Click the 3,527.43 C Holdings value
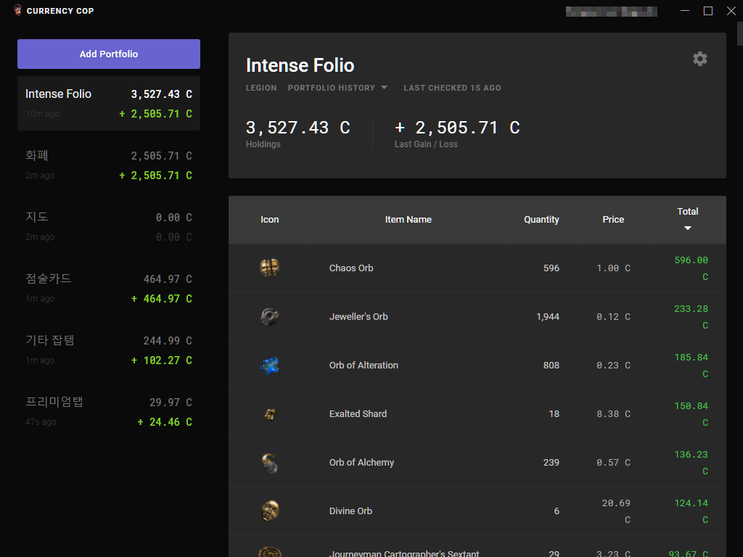Image resolution: width=743 pixels, height=557 pixels. tap(297, 128)
